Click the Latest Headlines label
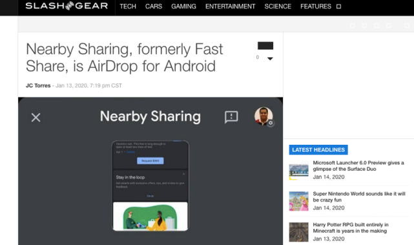The image size is (414, 245). coord(318,150)
